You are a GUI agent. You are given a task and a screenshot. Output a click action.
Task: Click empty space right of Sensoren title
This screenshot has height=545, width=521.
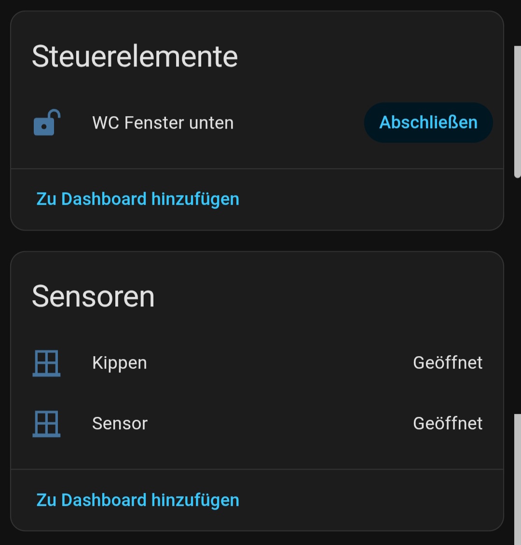click(328, 296)
